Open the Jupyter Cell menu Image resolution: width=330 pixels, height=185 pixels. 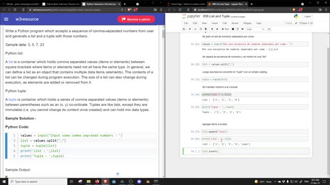225,23
